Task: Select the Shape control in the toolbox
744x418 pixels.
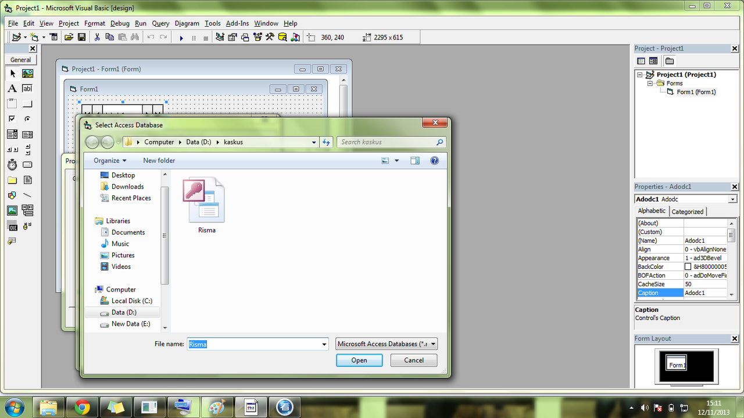Action: [12, 195]
